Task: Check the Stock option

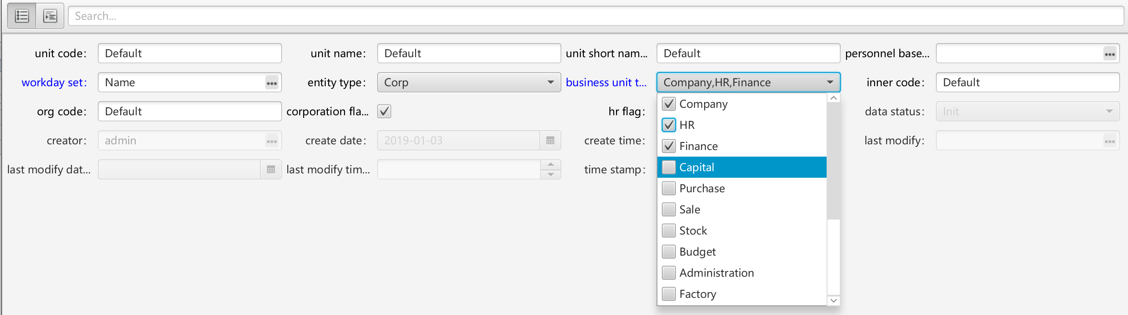Action: tap(669, 231)
